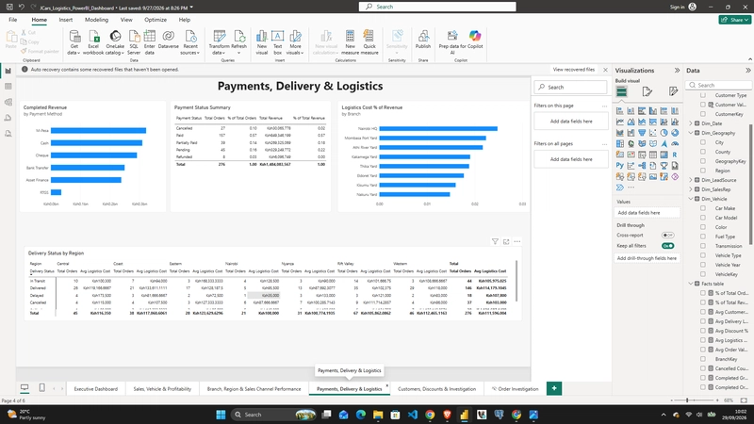Screen dimensions: 754x424
Task: Click View recovered files button
Action: [x=574, y=70]
